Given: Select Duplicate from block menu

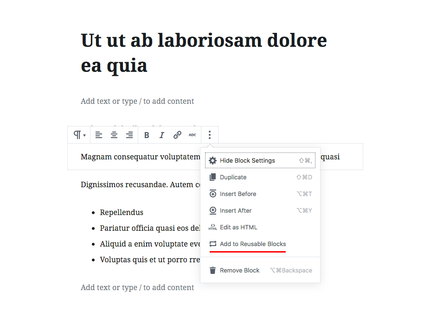Looking at the screenshot, I should [x=260, y=177].
